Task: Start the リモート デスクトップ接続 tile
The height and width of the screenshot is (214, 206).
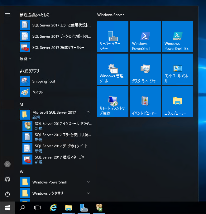Action: pyautogui.click(x=113, y=102)
